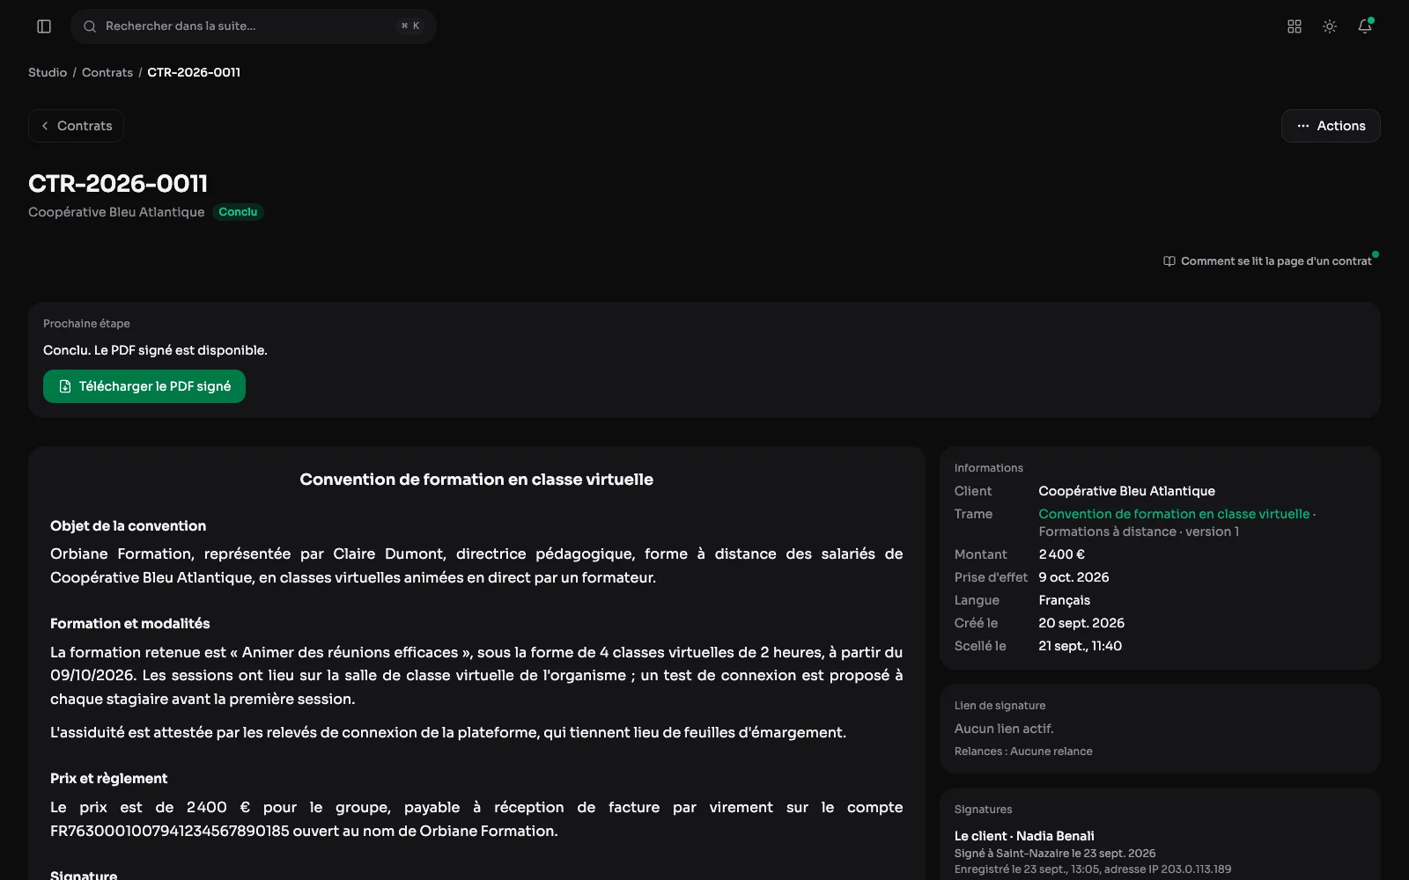Click the creation date '20 sept. 2026'
The image size is (1409, 880).
click(1081, 623)
